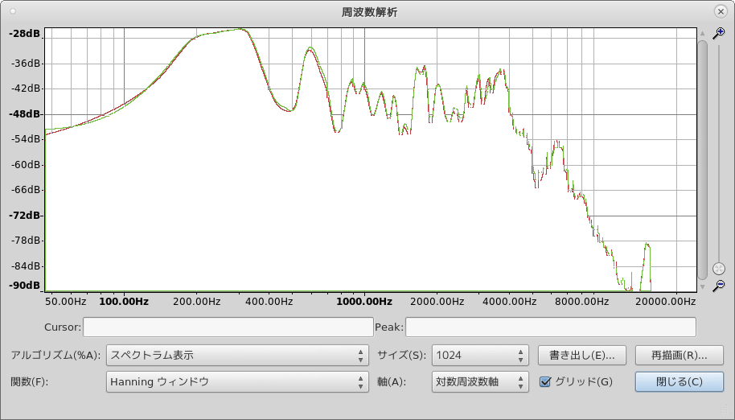Click inside the Peak readout field

pyautogui.click(x=550, y=327)
